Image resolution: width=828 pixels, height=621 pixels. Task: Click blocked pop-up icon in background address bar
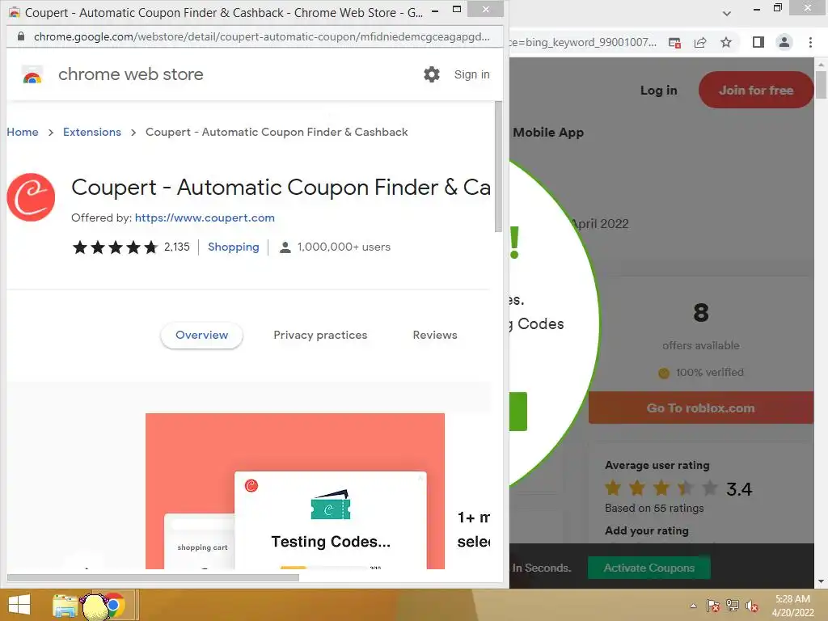coord(674,42)
